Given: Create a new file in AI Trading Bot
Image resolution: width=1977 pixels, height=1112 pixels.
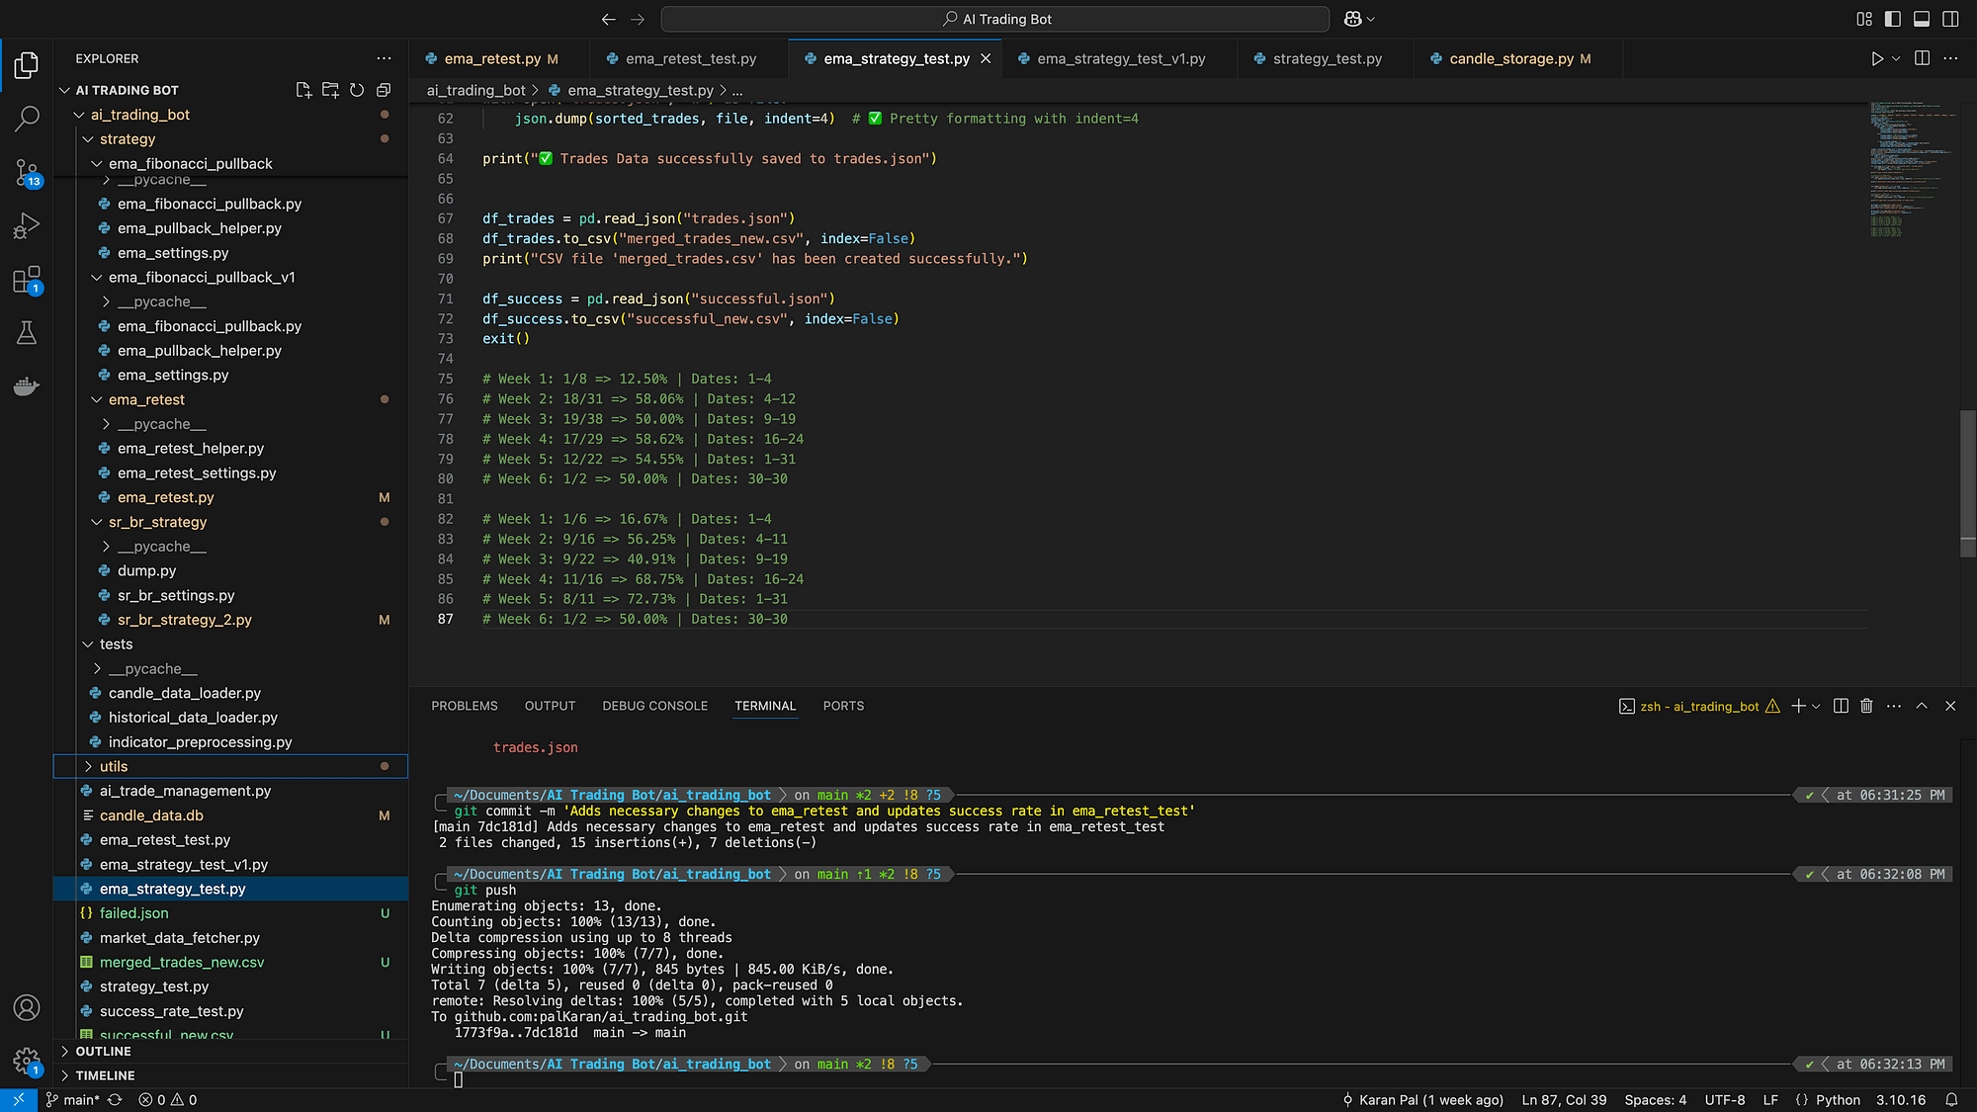Looking at the screenshot, I should point(303,90).
